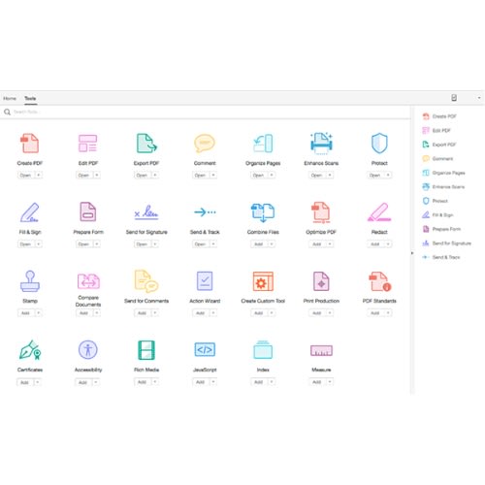This screenshot has height=485, width=485.
Task: Click the Open button under Fill & Sign in the grid
Action: pos(26,243)
